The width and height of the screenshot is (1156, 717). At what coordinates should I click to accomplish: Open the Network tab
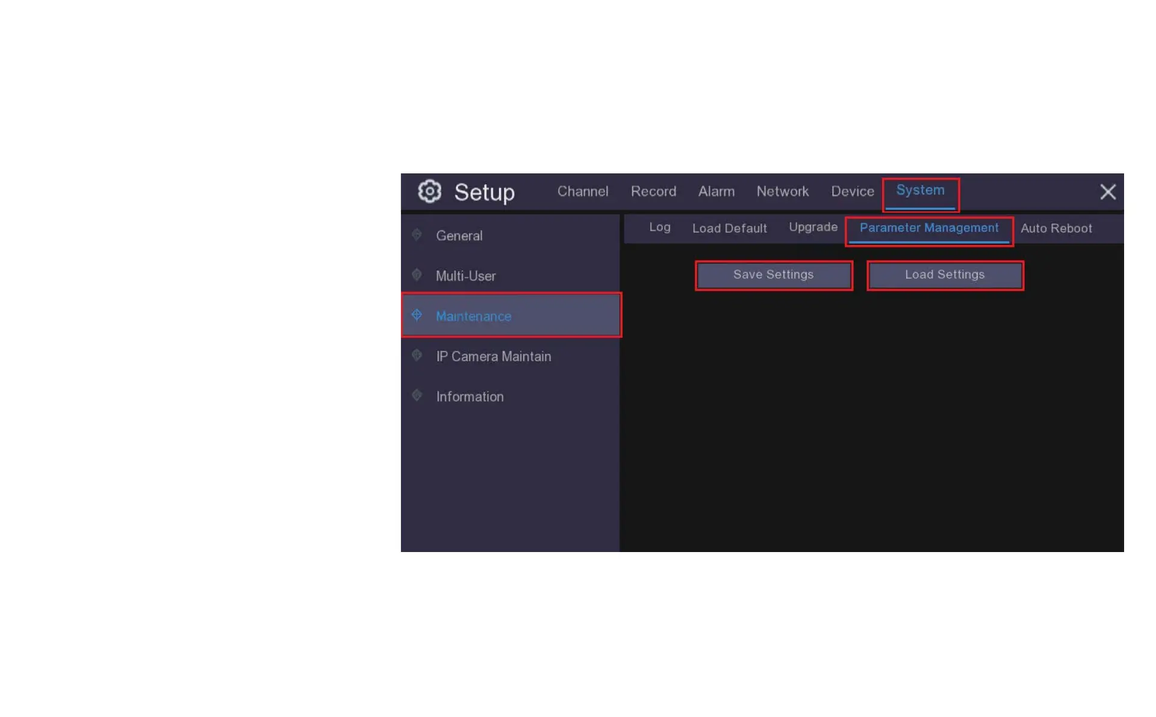[x=782, y=191]
